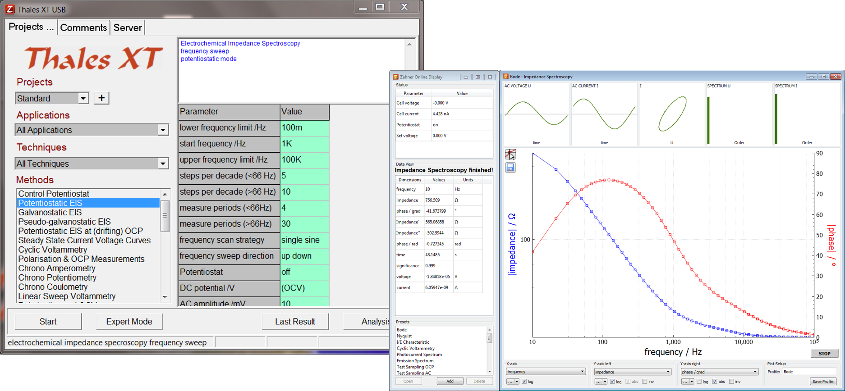
Task: Enable the Y-axis left inv checkbox
Action: pyautogui.click(x=645, y=382)
